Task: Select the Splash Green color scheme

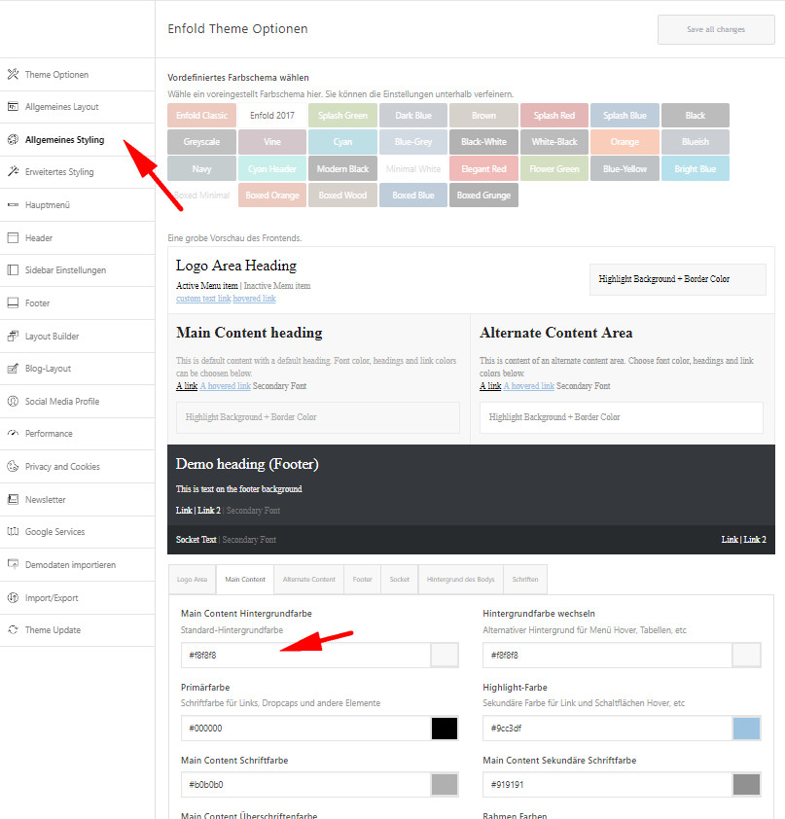Action: (342, 116)
